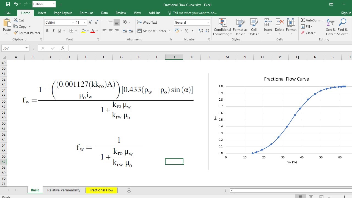Click the Increase Decimal icon
The height and width of the screenshot is (198, 352).
click(x=201, y=31)
